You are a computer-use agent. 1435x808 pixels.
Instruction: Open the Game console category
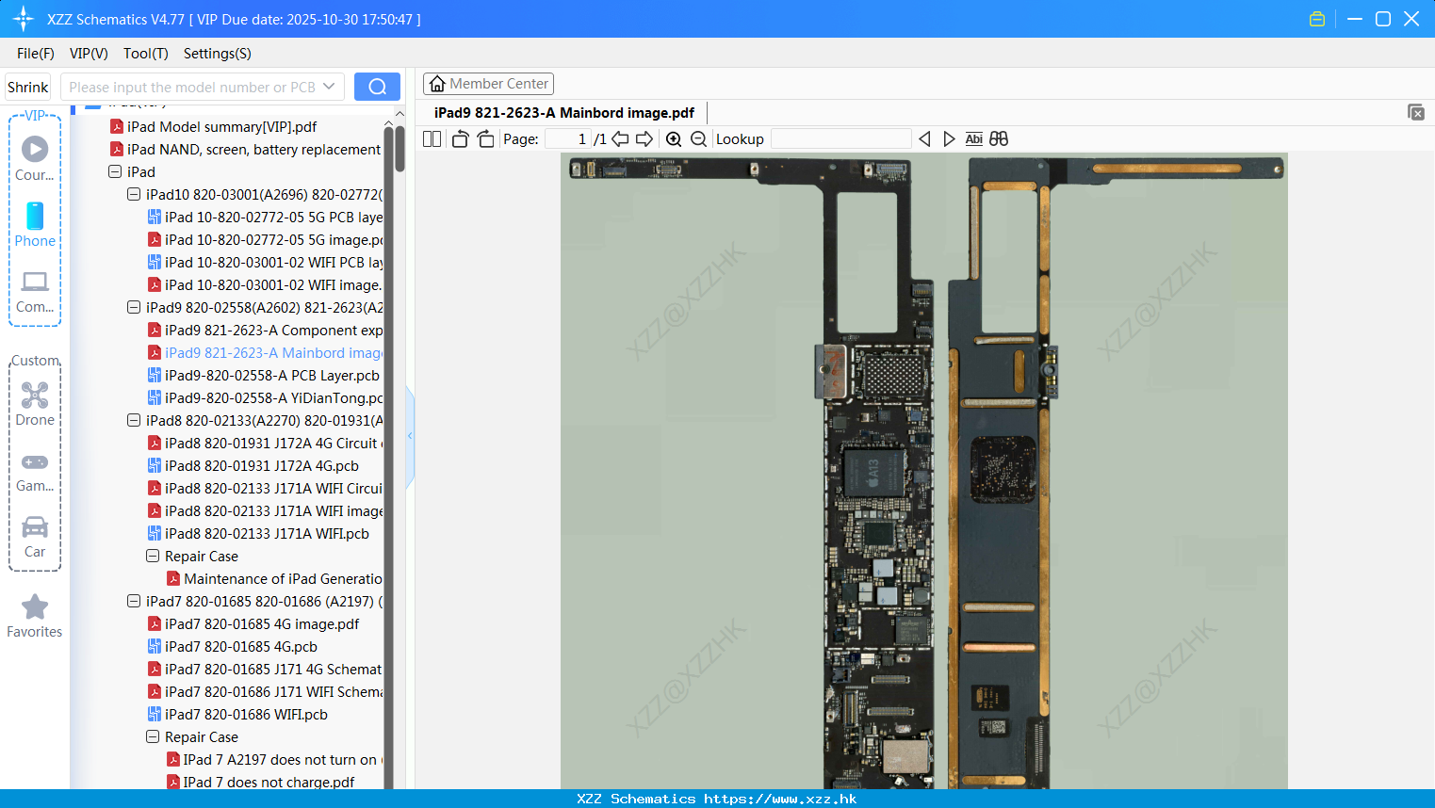tap(35, 472)
